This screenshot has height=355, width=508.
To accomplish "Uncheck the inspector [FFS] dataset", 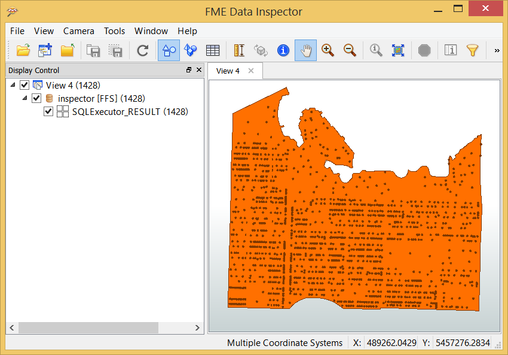I will 36,98.
